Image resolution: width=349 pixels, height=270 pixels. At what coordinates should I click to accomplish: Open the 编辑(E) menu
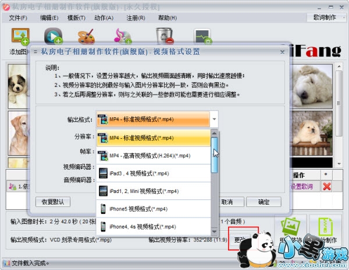tap(49, 18)
